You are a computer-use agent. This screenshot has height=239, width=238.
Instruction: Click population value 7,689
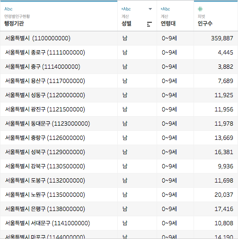[225, 81]
